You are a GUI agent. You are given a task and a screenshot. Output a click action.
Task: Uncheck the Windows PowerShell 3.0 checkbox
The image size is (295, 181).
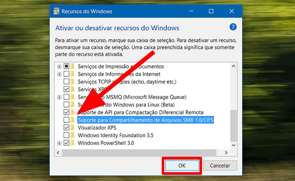(67, 143)
